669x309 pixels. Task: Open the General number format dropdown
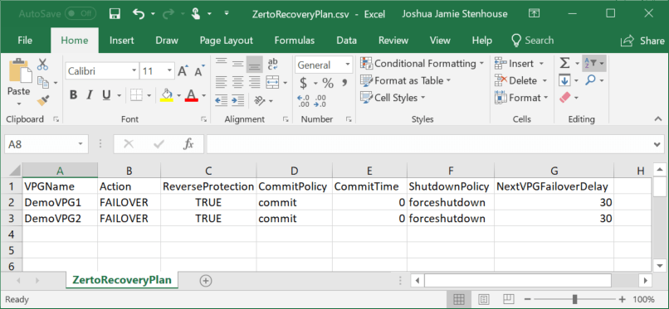[348, 65]
